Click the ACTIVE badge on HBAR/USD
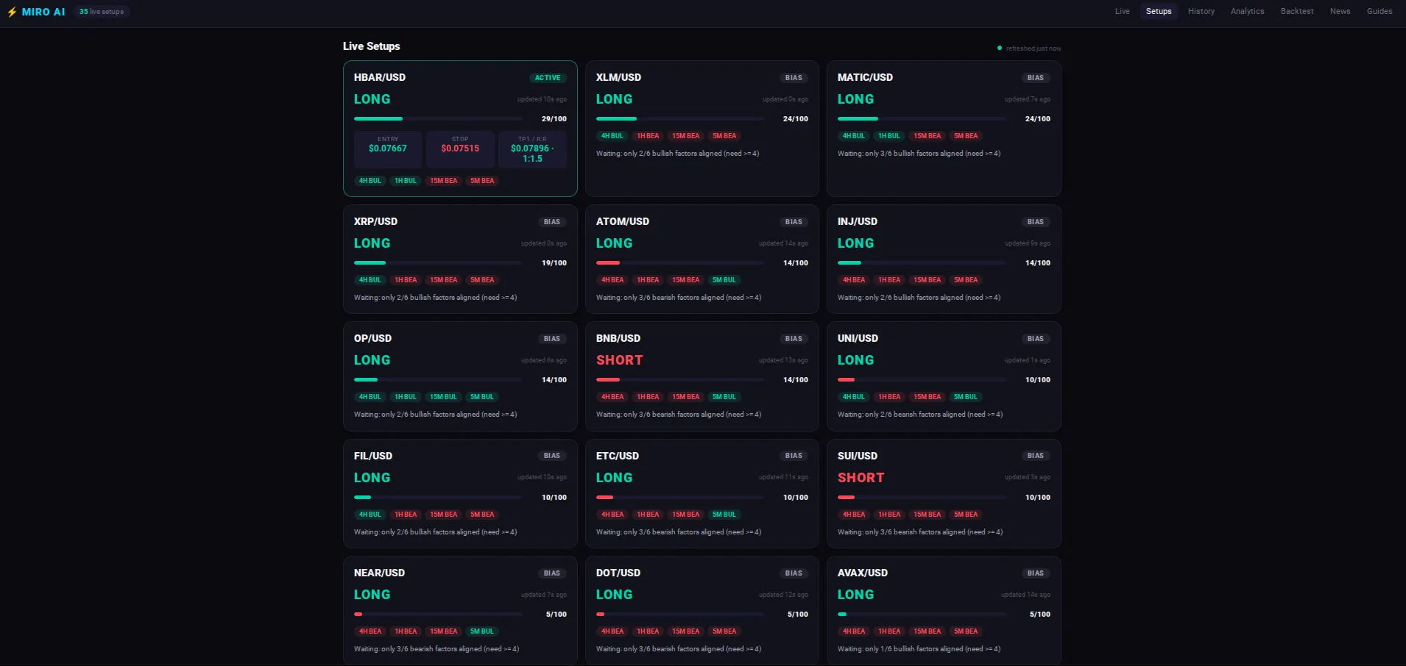Screen dimensions: 1406x666 click(x=547, y=78)
